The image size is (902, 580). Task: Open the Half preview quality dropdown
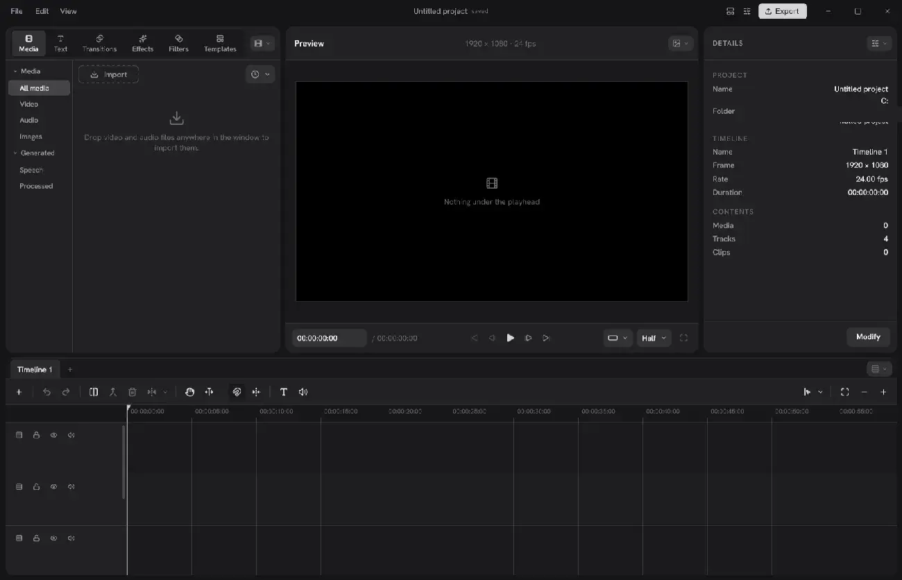pos(654,338)
